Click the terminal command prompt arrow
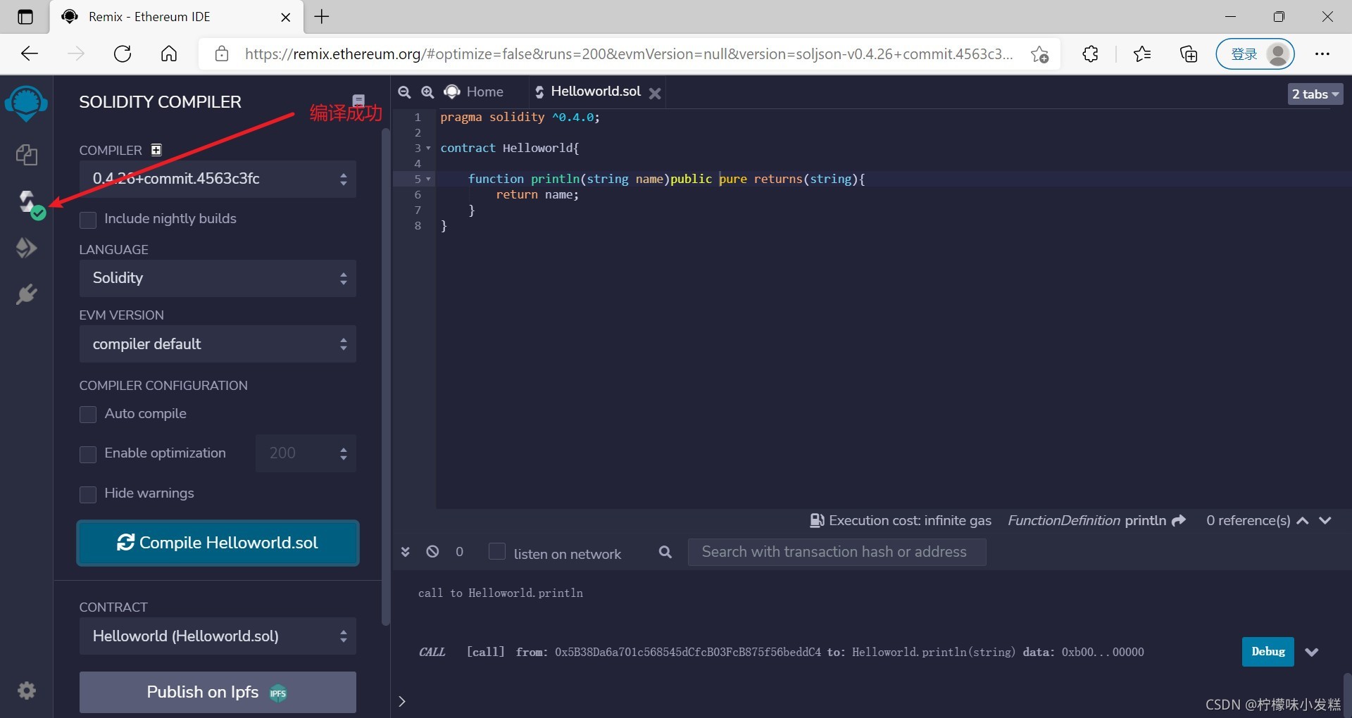The image size is (1352, 718). pos(402,702)
